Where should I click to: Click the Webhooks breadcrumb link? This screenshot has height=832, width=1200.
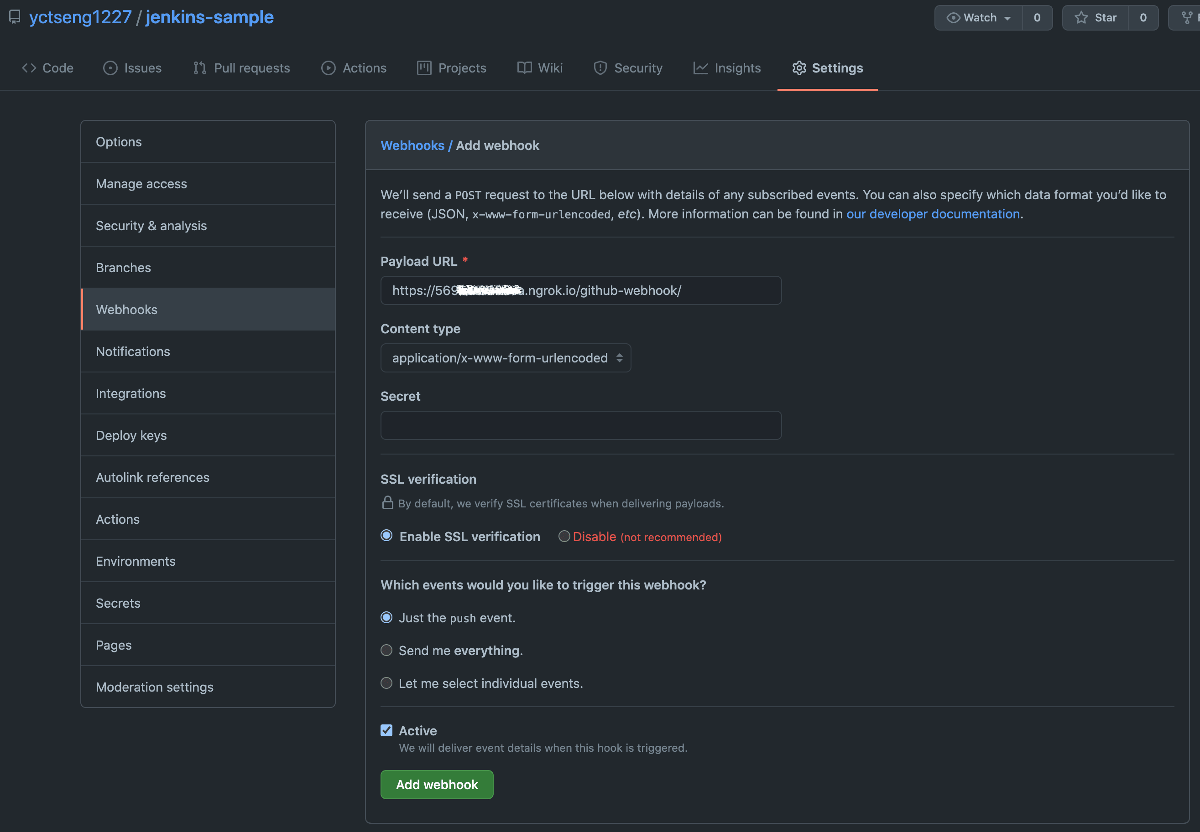coord(412,145)
